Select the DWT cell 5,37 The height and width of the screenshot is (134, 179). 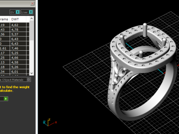[x=18, y=34]
